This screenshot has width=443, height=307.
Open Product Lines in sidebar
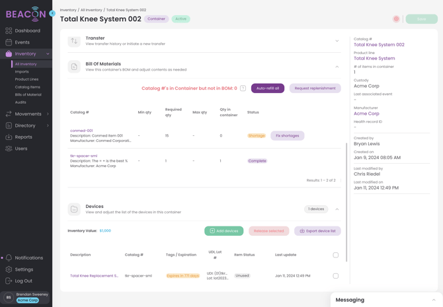pyautogui.click(x=26, y=79)
